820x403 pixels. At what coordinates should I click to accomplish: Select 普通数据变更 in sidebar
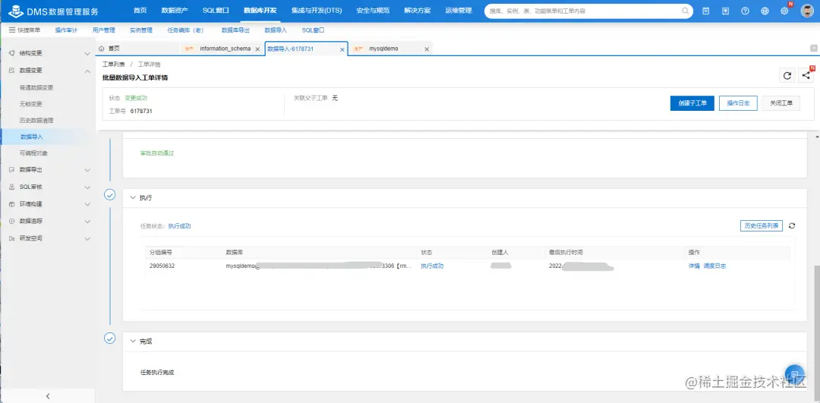point(36,88)
